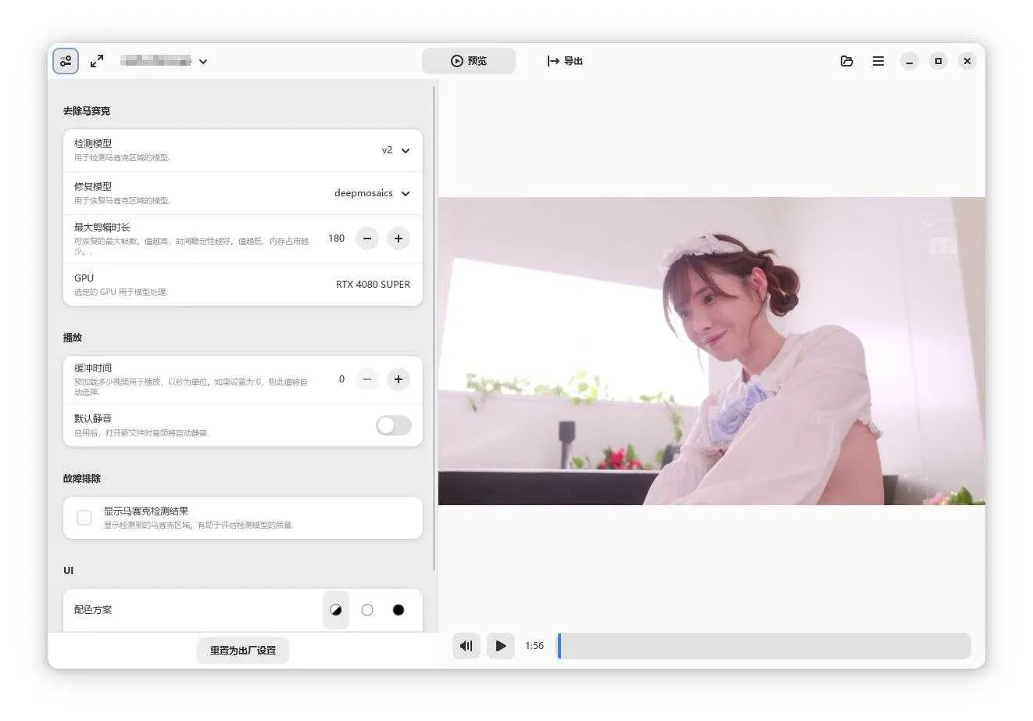Enable 显示马赛克检测结果 checkbox

(x=84, y=518)
